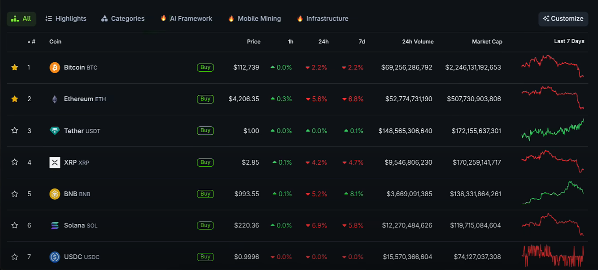This screenshot has width=598, height=270.
Task: Click the Tether coin icon
Action: 55,131
